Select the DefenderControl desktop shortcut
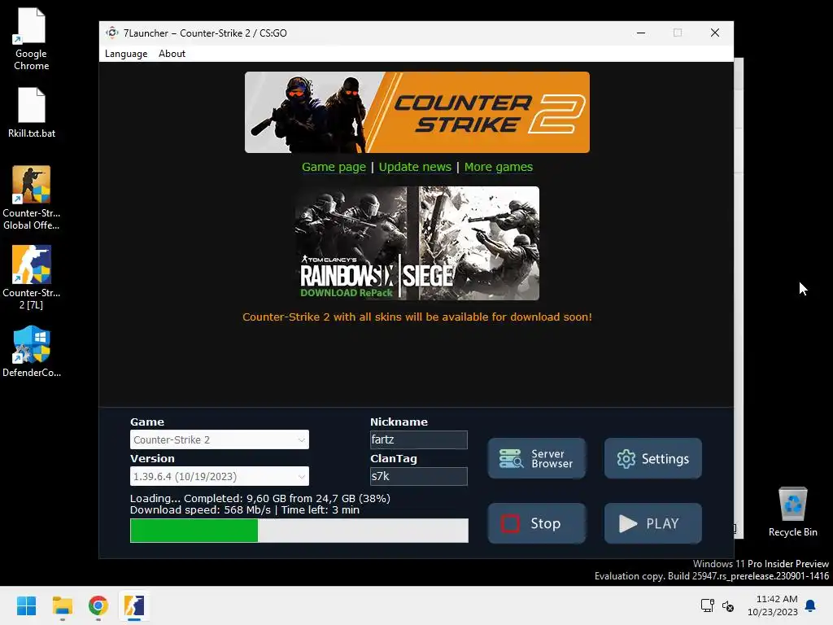The image size is (833, 625). [32, 352]
